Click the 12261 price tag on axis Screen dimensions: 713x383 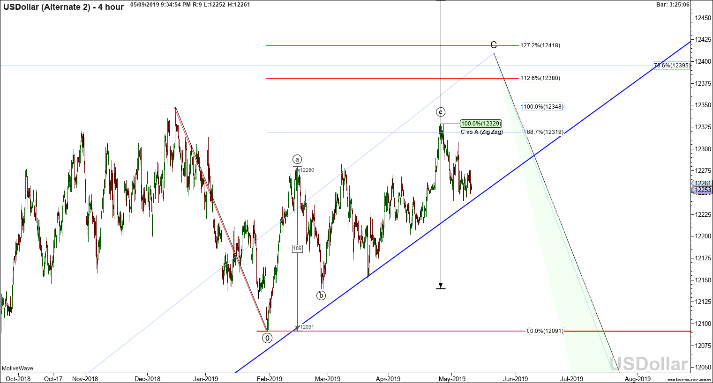pyautogui.click(x=702, y=183)
